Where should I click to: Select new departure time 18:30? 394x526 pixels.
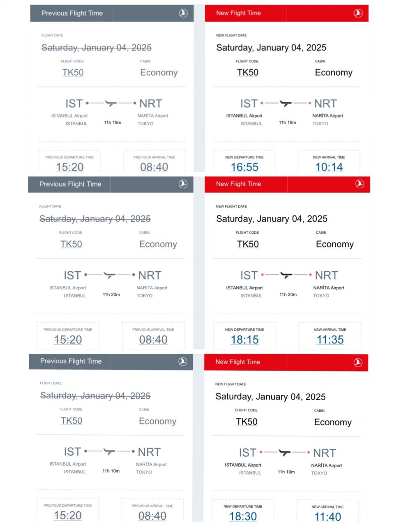pyautogui.click(x=243, y=517)
